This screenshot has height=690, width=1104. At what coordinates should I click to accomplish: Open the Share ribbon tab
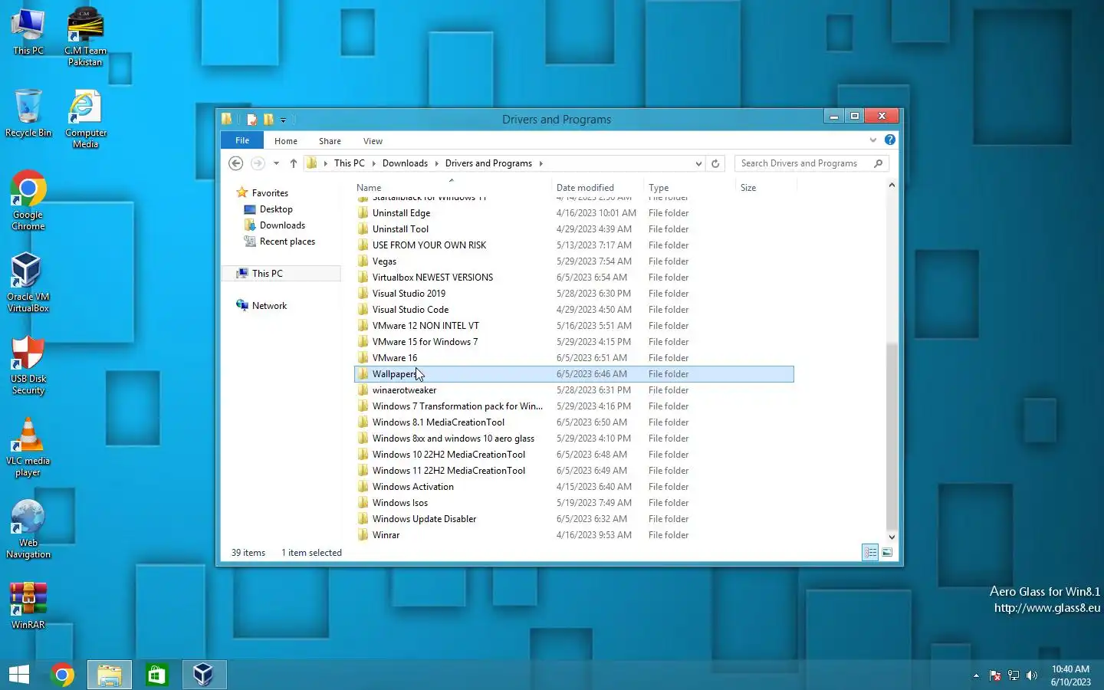[x=330, y=141]
